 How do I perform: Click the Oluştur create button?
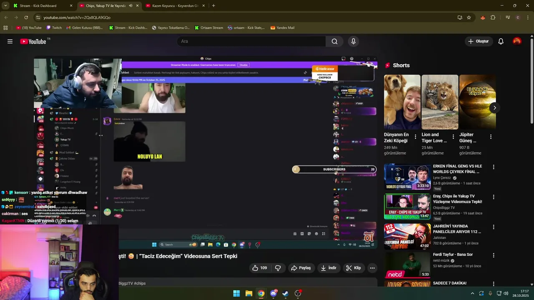click(x=479, y=41)
